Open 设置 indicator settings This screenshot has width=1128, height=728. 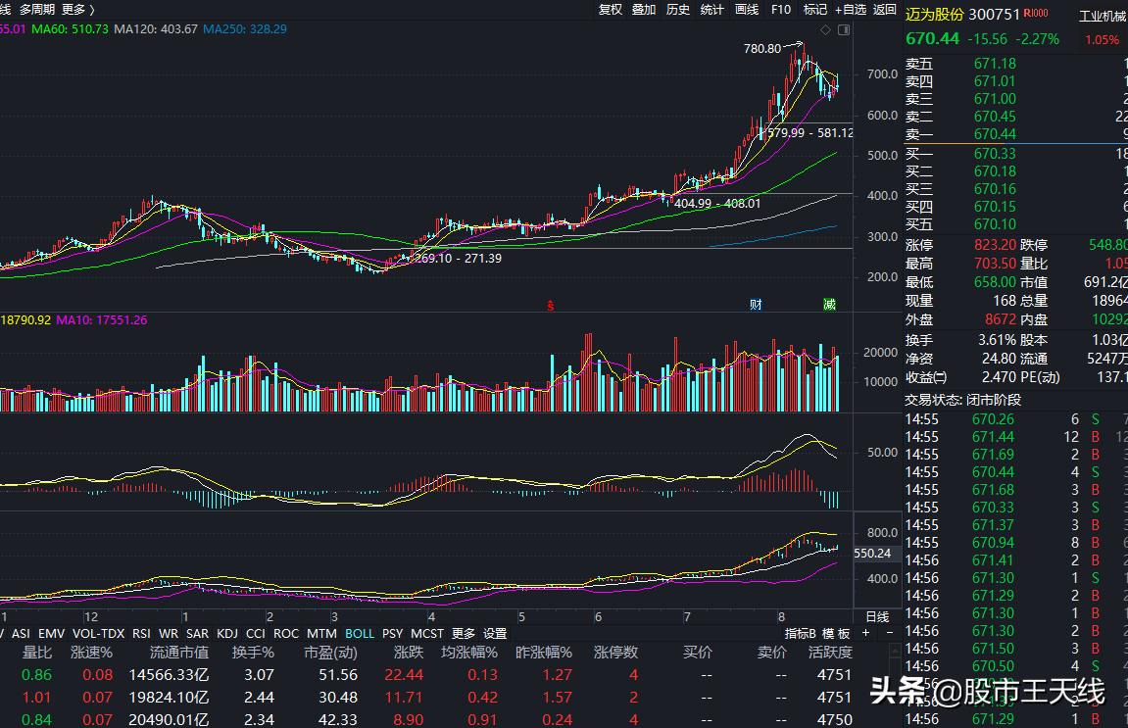click(495, 634)
